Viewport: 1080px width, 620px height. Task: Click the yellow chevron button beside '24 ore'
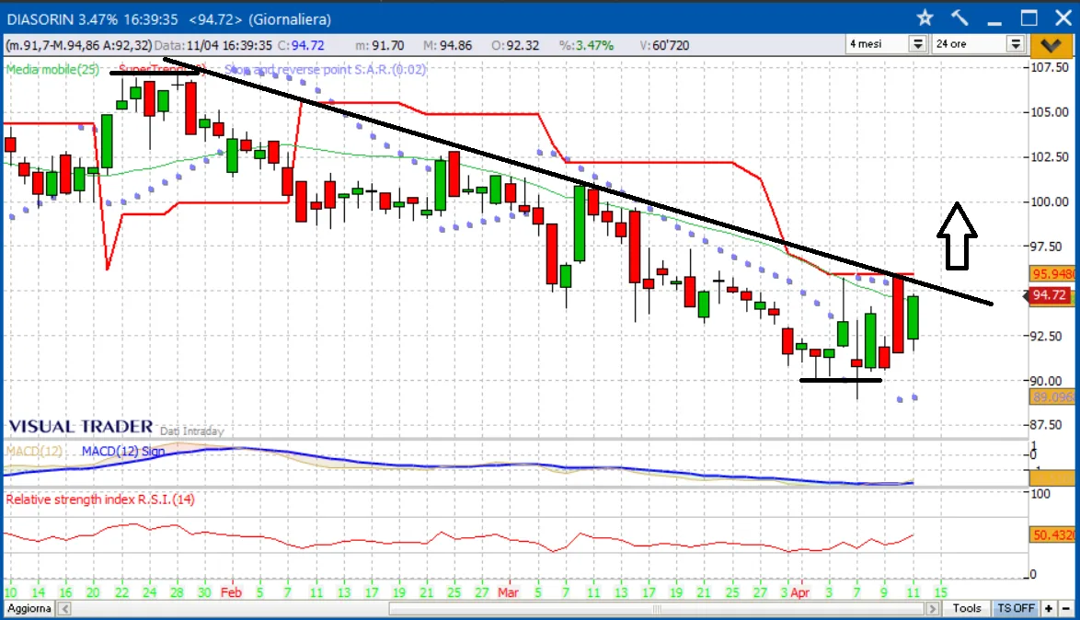(x=1051, y=45)
